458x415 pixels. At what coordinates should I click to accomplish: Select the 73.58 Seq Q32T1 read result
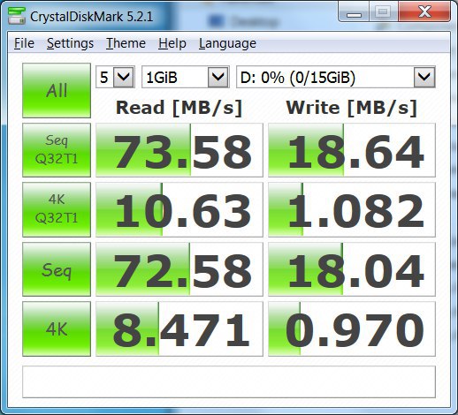click(x=179, y=150)
